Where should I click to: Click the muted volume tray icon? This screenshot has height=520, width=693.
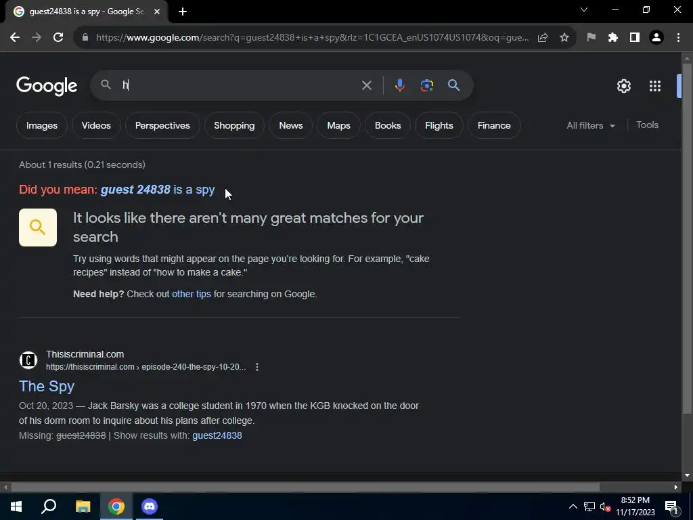point(606,506)
